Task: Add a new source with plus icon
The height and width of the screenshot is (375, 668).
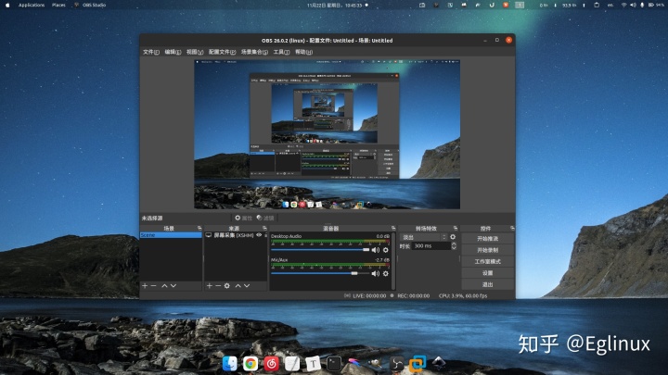Action: (x=209, y=286)
